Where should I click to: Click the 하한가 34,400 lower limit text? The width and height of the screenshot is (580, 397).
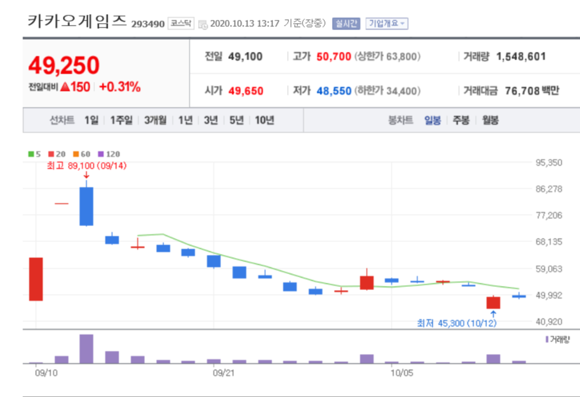(x=387, y=91)
